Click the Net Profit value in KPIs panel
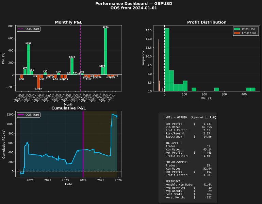This screenshot has width=262, height=204. pos(207,124)
